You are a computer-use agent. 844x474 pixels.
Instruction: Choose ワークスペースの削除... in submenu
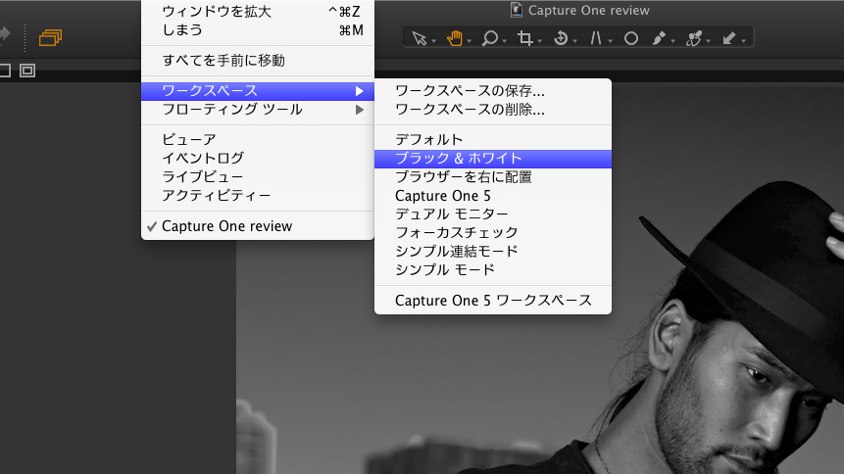tap(493, 110)
